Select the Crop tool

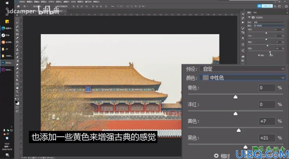pyautogui.click(x=17, y=30)
